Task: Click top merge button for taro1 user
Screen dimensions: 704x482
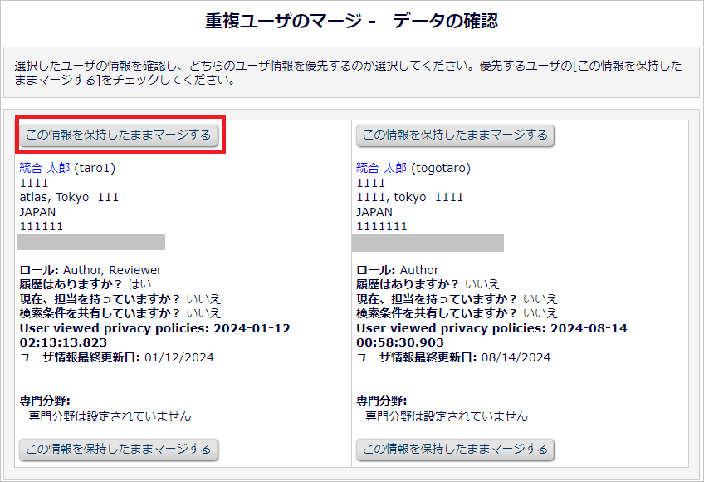Action: tap(119, 135)
